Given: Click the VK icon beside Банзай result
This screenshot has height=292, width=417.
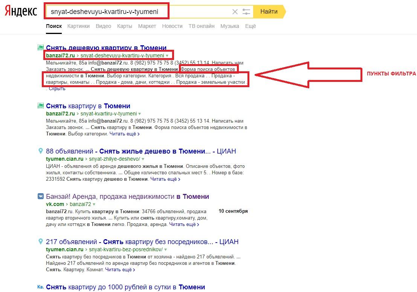Looking at the screenshot, I should (x=40, y=196).
